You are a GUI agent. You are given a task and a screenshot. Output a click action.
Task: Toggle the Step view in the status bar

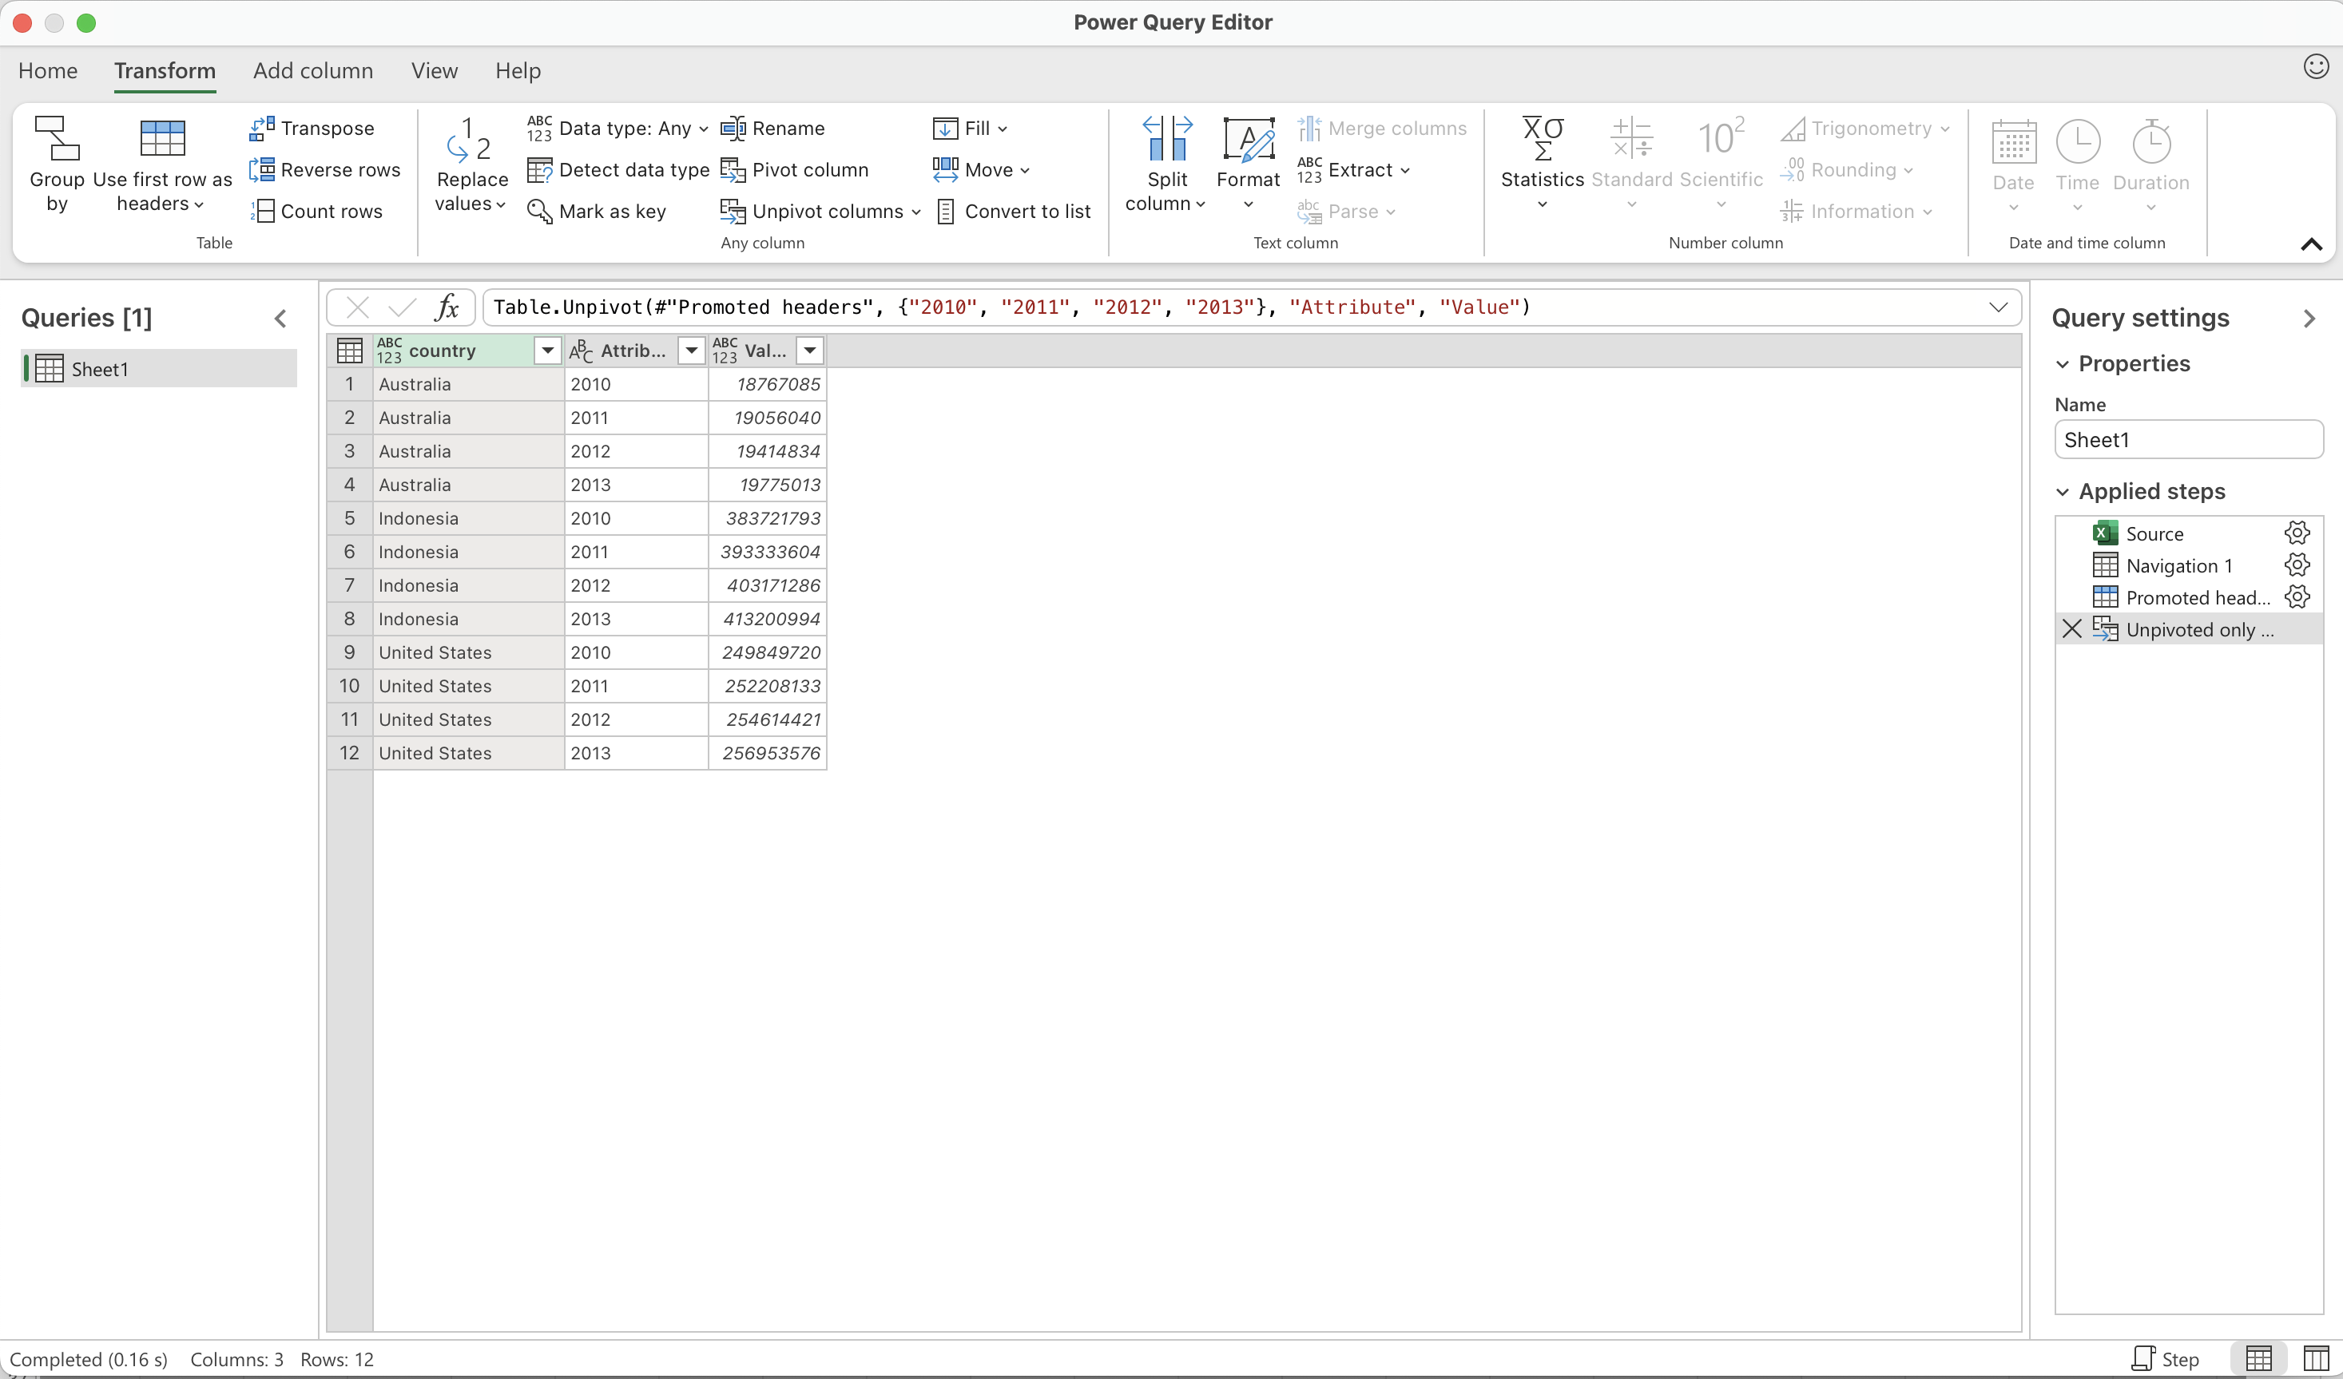(2166, 1358)
